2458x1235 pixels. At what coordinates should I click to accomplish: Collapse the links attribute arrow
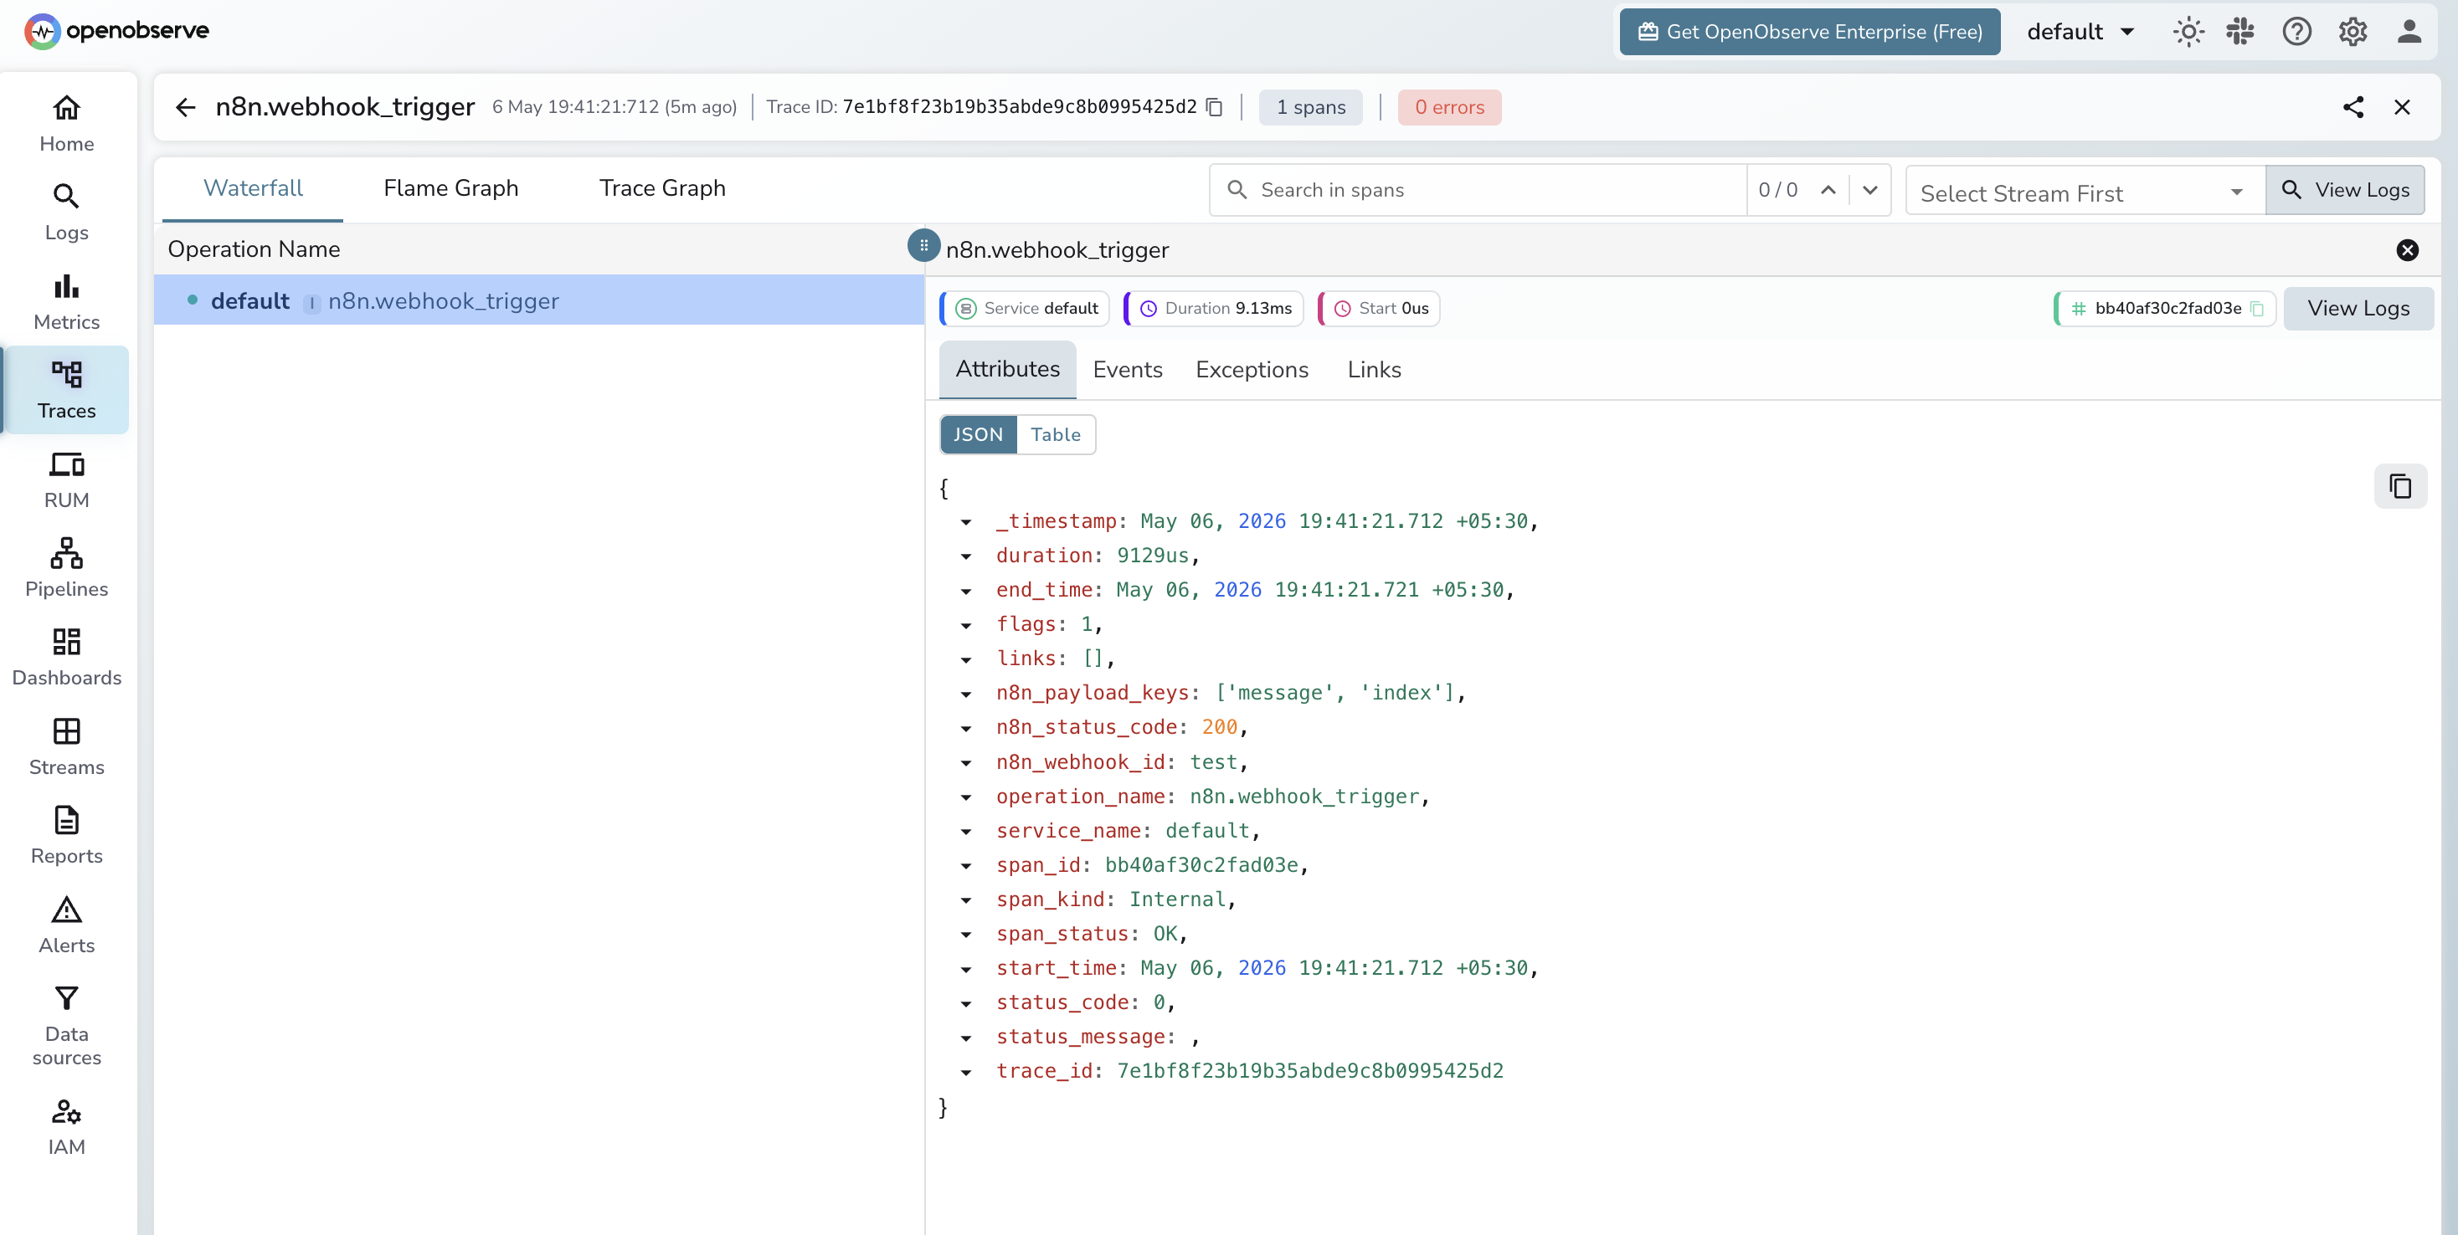click(965, 660)
